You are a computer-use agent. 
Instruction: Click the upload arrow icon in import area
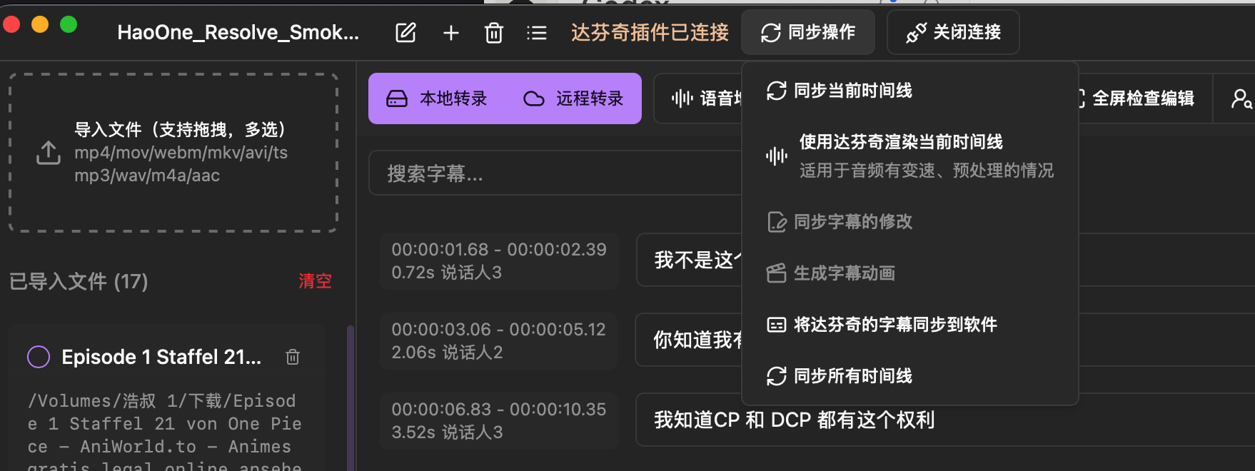[x=49, y=153]
